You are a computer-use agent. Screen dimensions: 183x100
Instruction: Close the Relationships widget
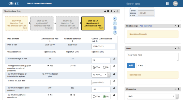click(178, 26)
